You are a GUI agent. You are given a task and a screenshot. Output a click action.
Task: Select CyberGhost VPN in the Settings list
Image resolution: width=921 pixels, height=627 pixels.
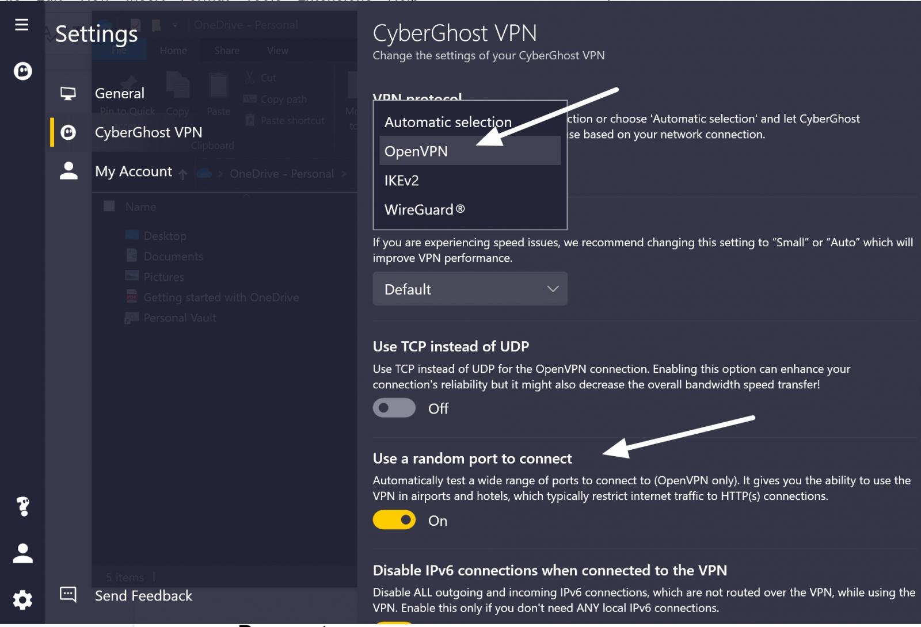tap(148, 132)
